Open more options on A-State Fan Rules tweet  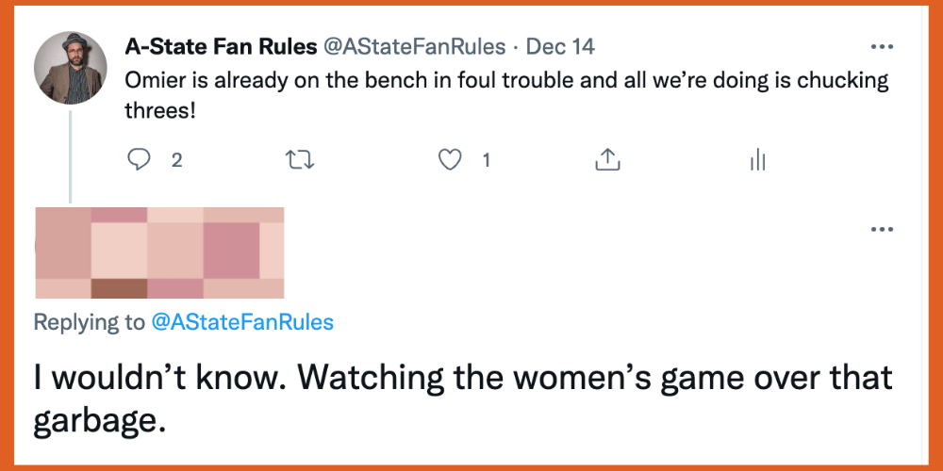[882, 46]
